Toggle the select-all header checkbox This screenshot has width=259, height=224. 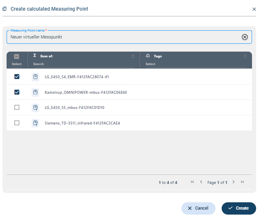[x=16, y=57]
